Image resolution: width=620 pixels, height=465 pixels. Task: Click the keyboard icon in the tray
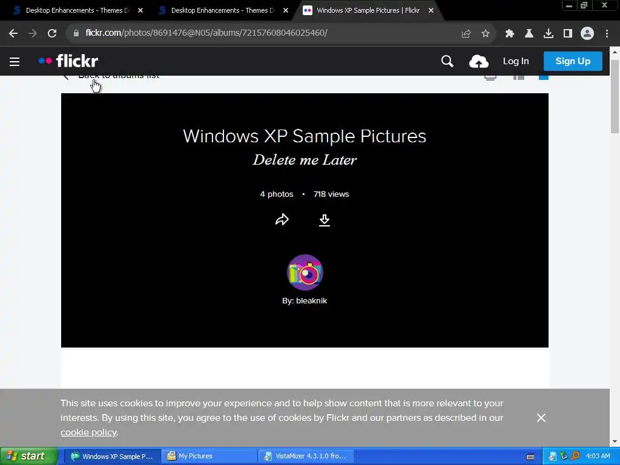coord(530,457)
